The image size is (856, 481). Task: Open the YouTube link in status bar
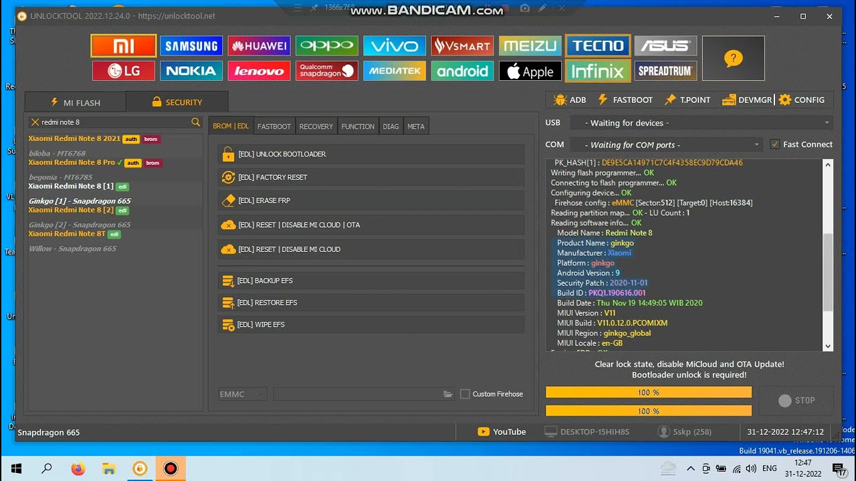tap(502, 432)
